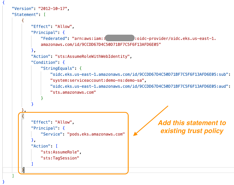
Task: Click the "Service" key
Action: coord(51,134)
